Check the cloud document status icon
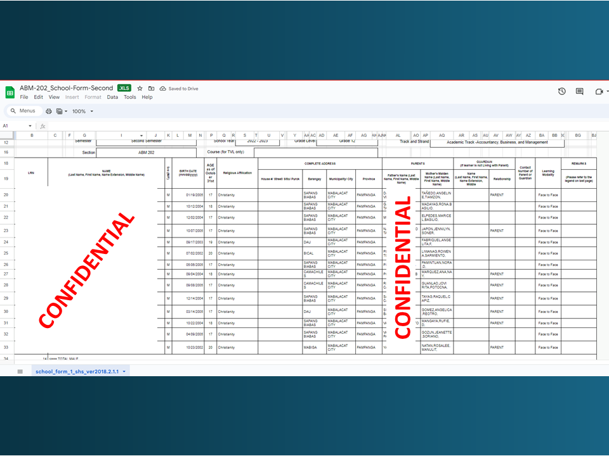This screenshot has height=456, width=609. (x=163, y=89)
